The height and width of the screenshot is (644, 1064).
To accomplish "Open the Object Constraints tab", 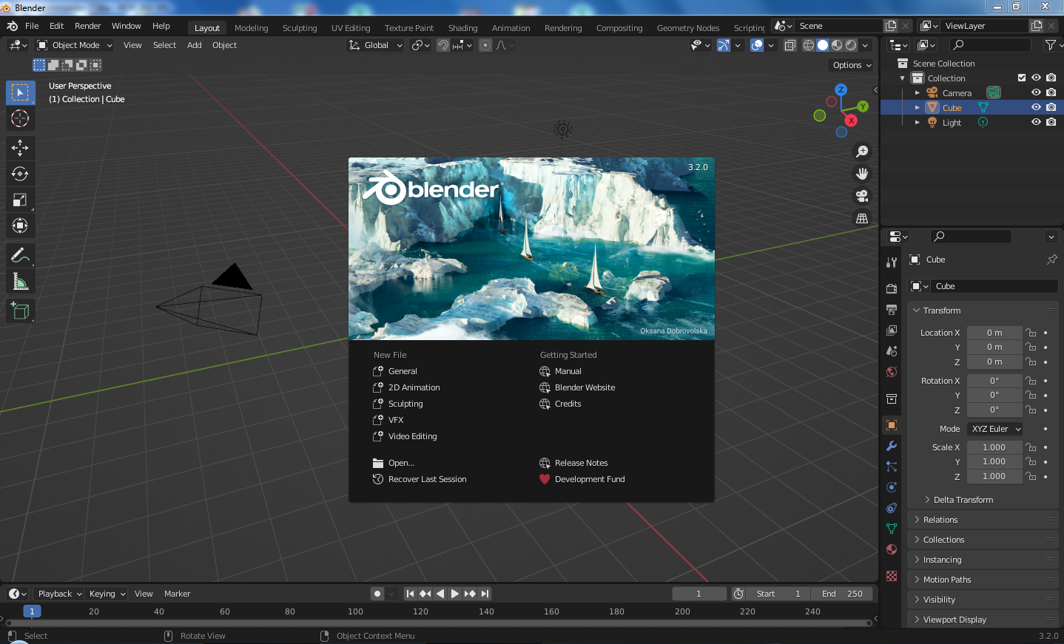I will coord(892,508).
